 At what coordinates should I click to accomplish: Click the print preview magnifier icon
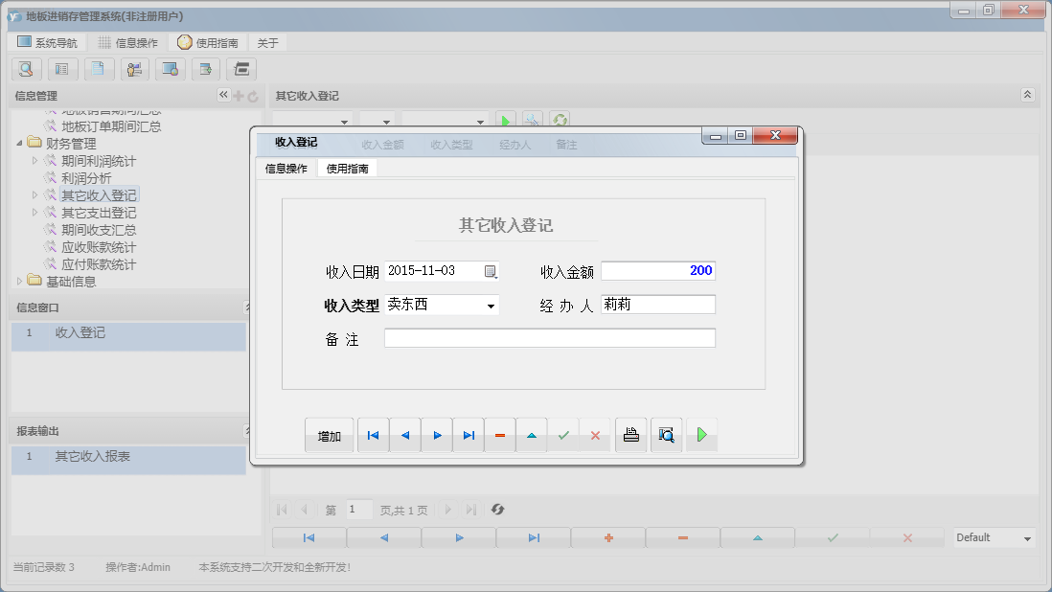666,434
